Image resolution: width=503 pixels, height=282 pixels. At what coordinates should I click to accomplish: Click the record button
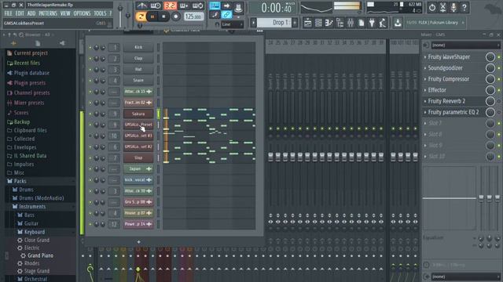[175, 16]
